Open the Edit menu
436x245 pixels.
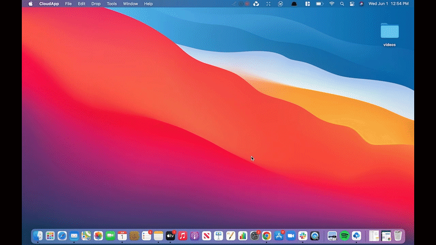81,4
